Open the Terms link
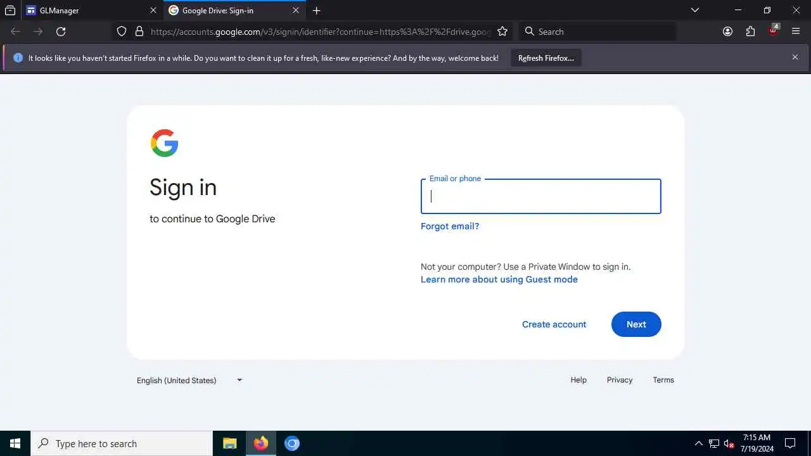This screenshot has height=456, width=811. tap(663, 380)
